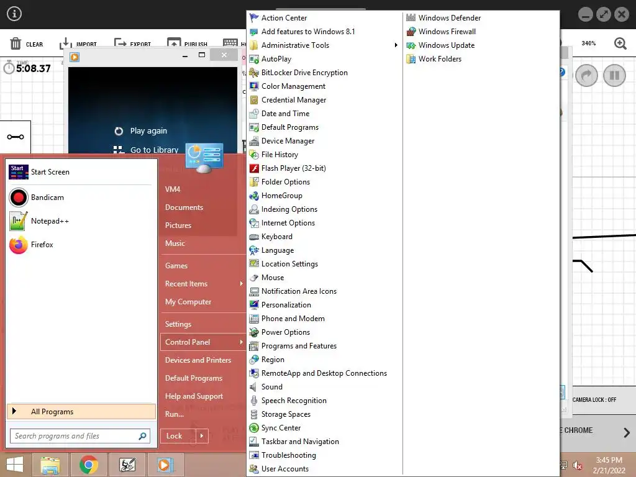Open the Color Management monitor icon
This screenshot has width=636, height=477.
coord(254,86)
